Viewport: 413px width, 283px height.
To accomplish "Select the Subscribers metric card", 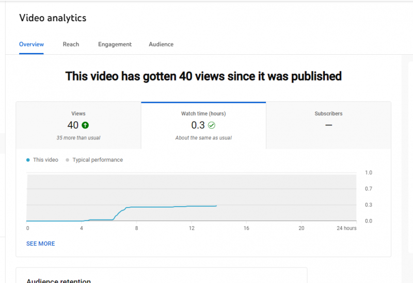I will [328, 125].
